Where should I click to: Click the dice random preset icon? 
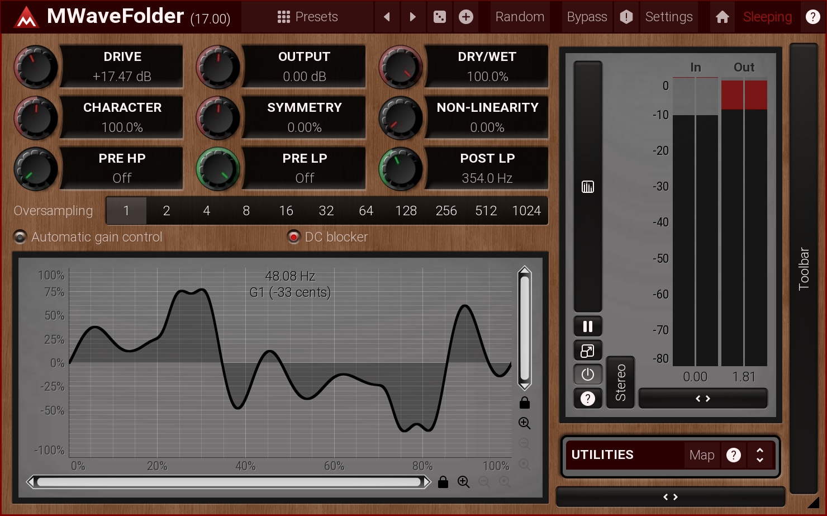point(440,17)
